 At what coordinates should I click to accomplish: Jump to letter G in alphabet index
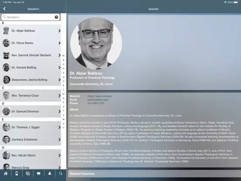point(63,77)
